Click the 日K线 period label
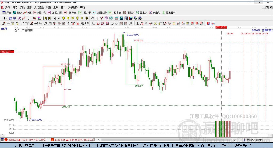Image resolution: width=273 pixels, height=148 pixels. coord(4,29)
